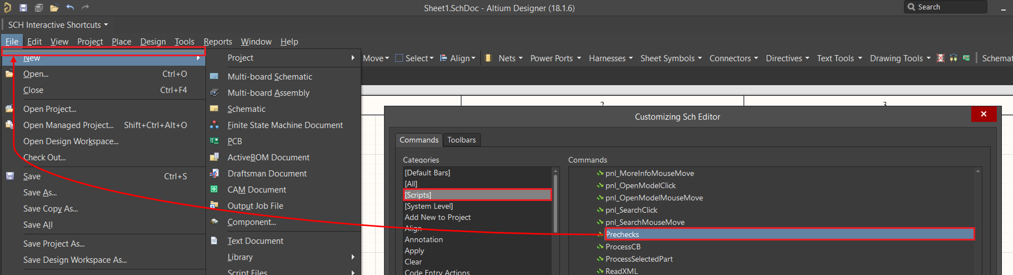
Task: Click the Open folder icon in title bar
Action: click(54, 8)
